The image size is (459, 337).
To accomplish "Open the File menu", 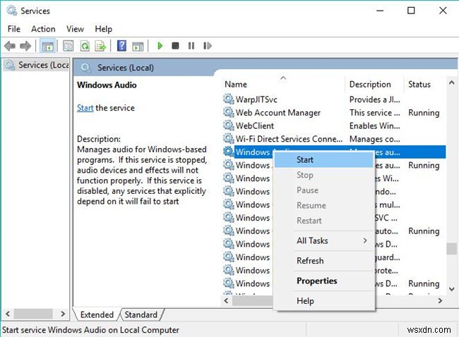I will coord(13,29).
